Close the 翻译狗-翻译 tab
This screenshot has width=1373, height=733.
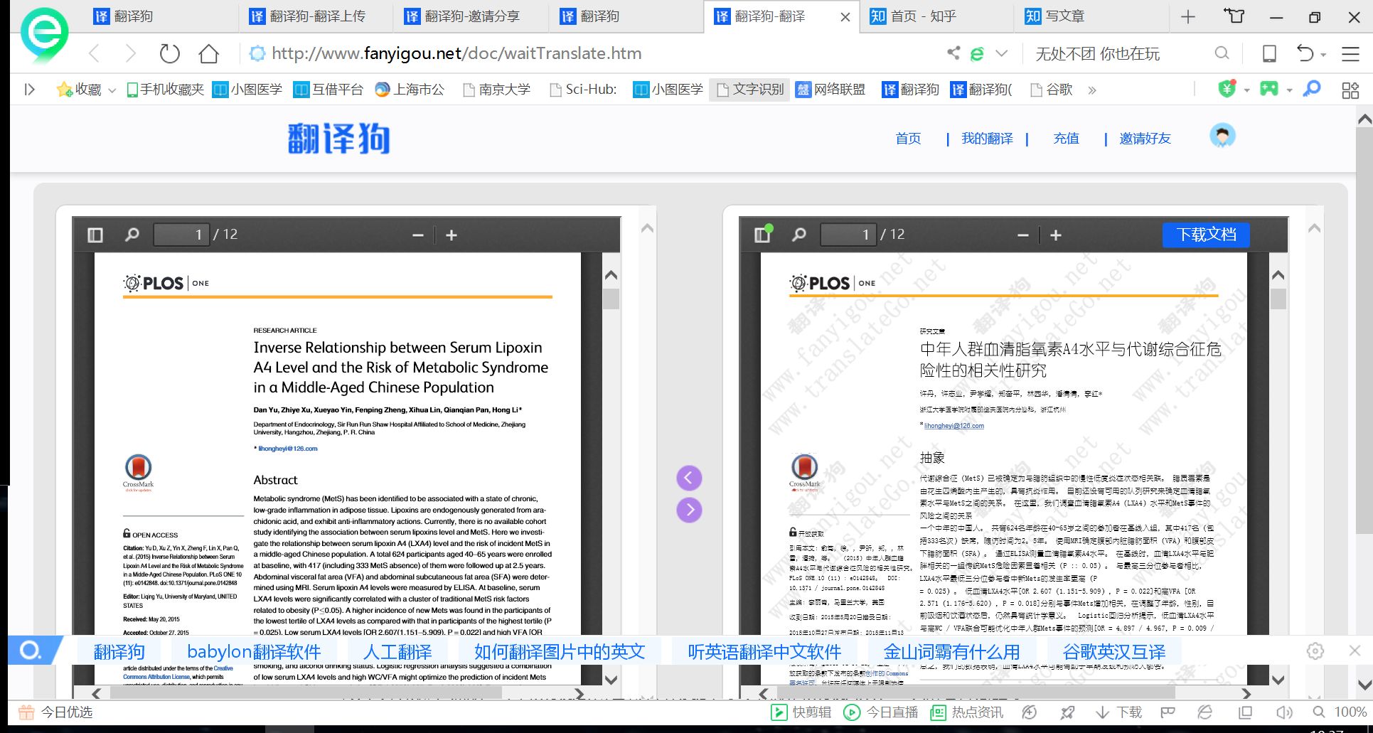click(845, 17)
